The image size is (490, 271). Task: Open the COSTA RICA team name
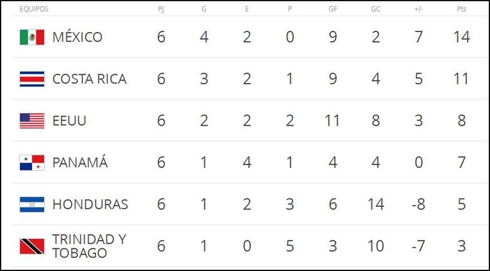point(89,79)
